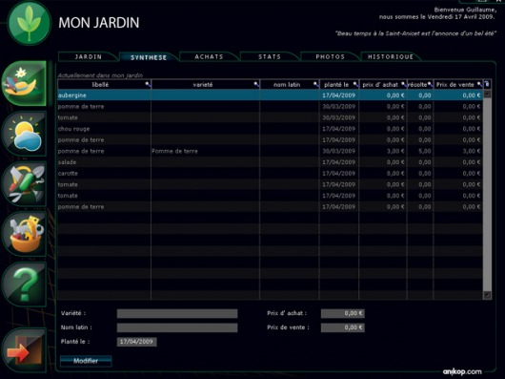Open the gardening tools sidebar icon
505x379 pixels.
pos(25,183)
